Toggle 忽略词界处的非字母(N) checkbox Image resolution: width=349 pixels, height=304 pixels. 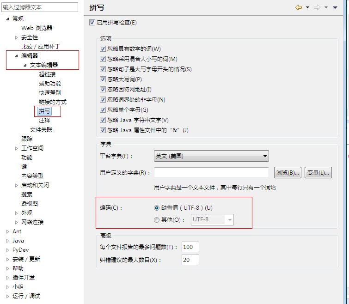point(103,100)
